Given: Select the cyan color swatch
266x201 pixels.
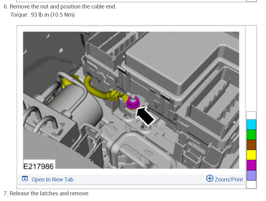Looking at the screenshot, I should coord(251,125).
